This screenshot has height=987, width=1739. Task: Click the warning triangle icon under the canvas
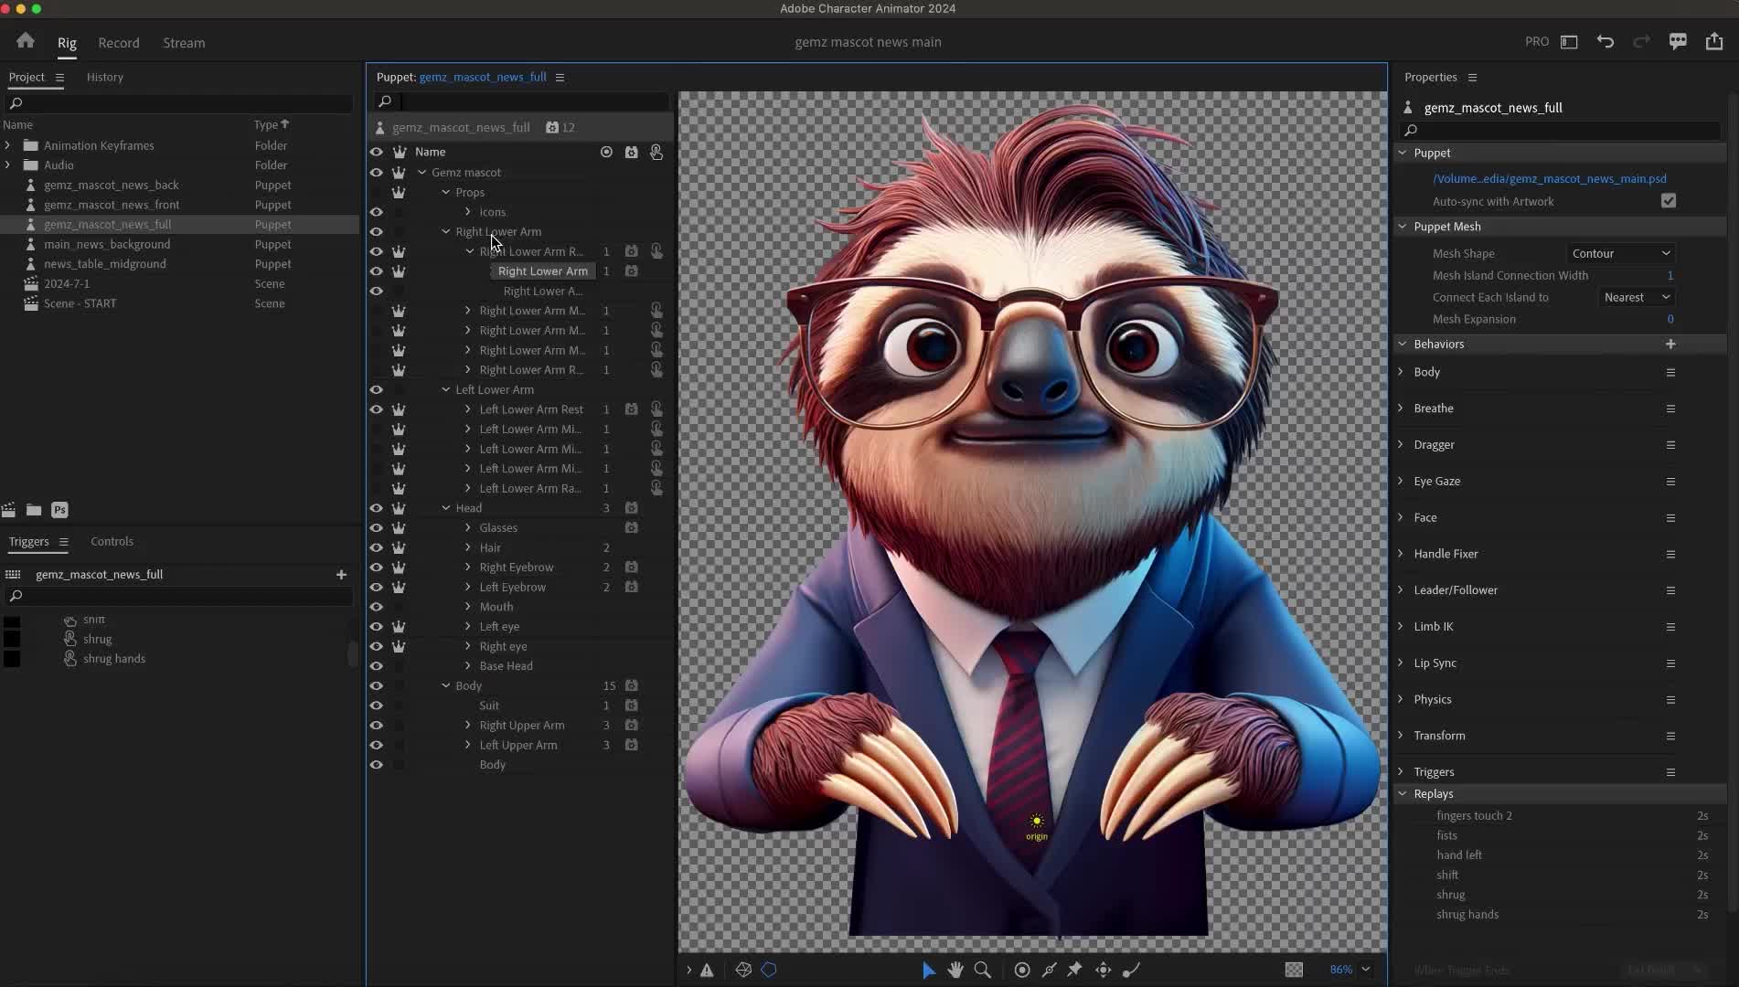707,970
